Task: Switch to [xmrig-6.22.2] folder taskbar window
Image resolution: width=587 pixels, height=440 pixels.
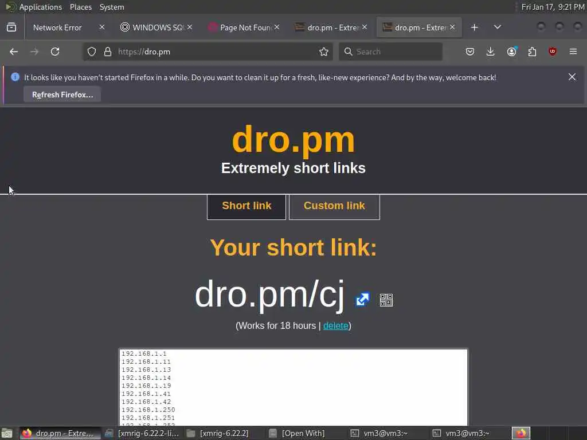Action: pos(218,433)
